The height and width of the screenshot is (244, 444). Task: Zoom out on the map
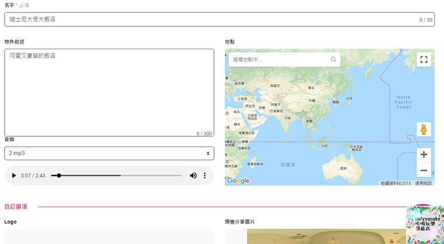point(423,170)
